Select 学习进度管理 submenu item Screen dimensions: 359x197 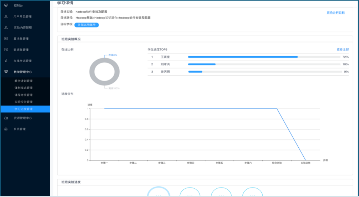(25, 109)
